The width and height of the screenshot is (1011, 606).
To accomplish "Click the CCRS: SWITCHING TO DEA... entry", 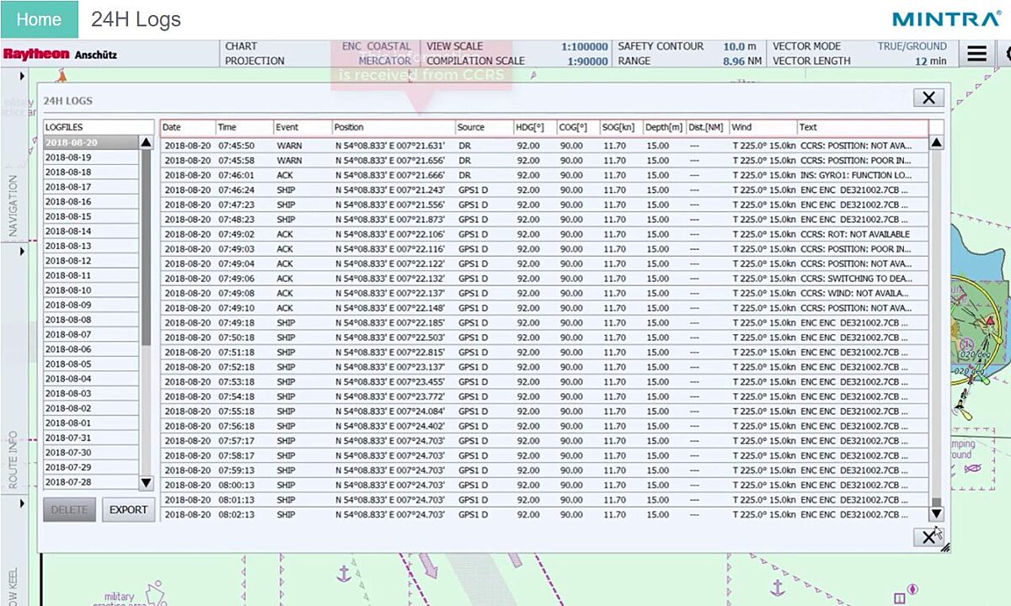I will (x=855, y=279).
